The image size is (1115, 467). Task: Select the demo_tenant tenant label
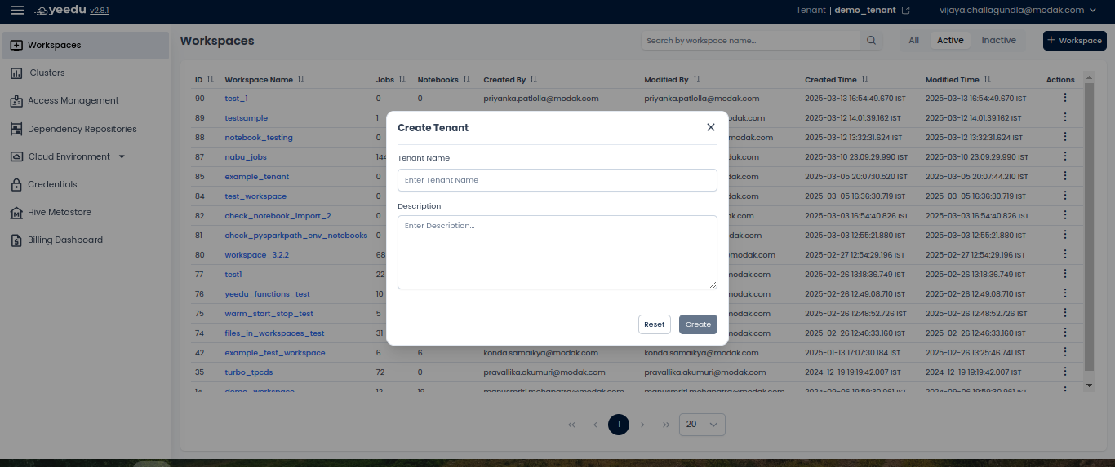(865, 11)
